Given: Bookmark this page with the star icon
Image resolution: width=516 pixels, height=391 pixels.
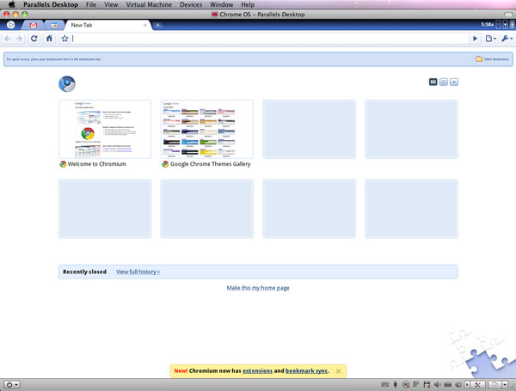Looking at the screenshot, I should tap(64, 39).
